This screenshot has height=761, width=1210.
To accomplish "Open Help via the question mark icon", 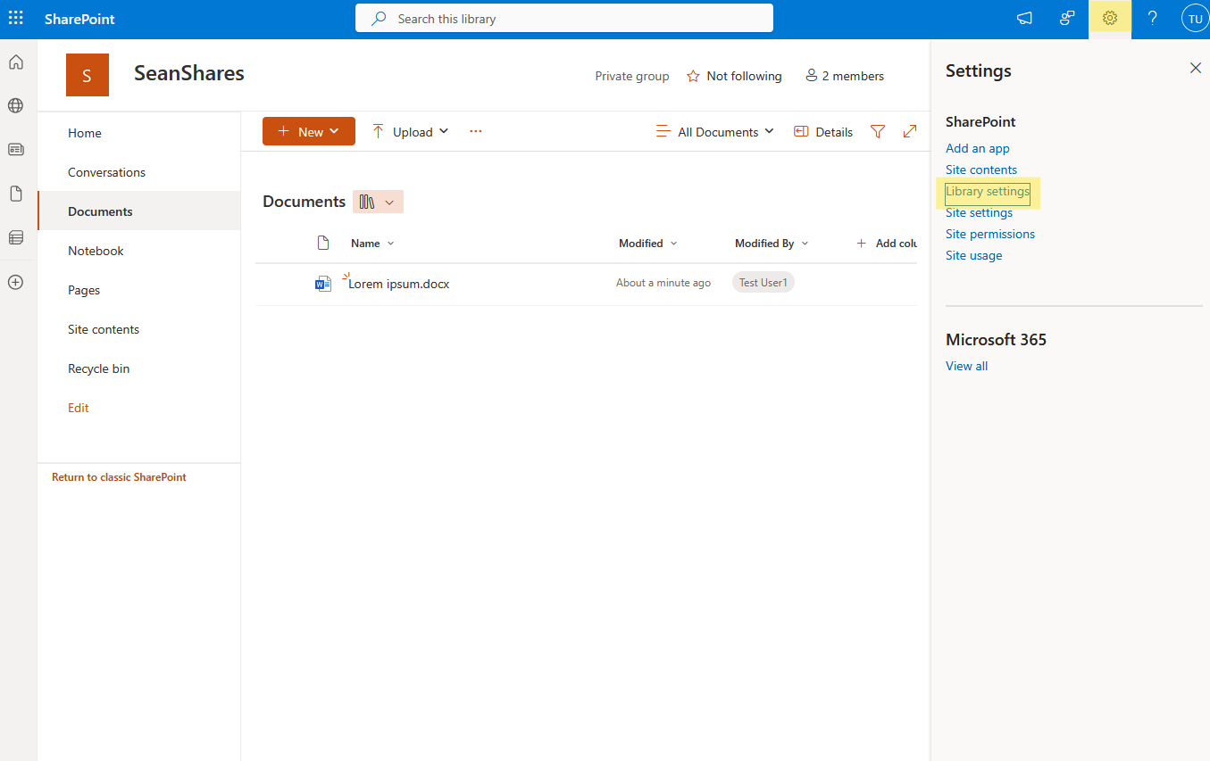I will pos(1152,18).
